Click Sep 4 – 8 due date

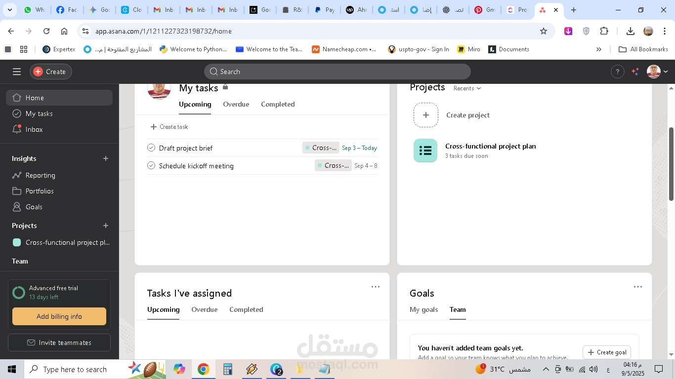coord(366,165)
